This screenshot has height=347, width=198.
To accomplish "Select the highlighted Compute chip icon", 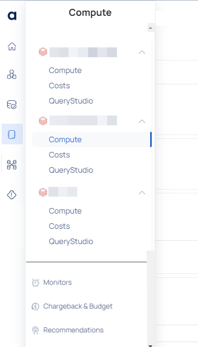I will [x=12, y=134].
